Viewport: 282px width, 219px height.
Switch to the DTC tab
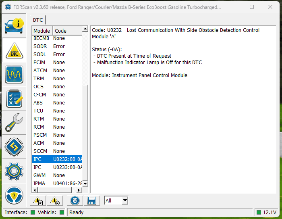pos(38,20)
